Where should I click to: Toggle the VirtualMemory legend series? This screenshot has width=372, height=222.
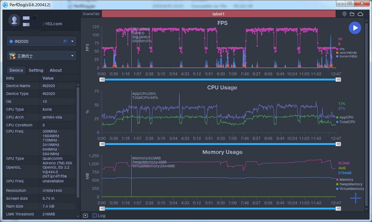pyautogui.click(x=350, y=189)
